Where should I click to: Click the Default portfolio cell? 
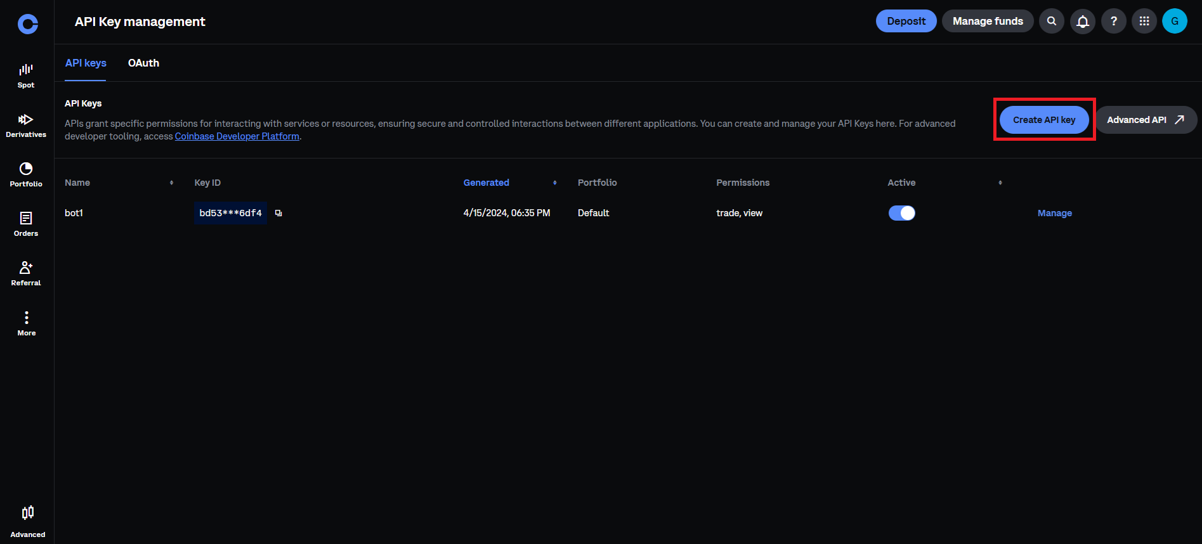[593, 213]
